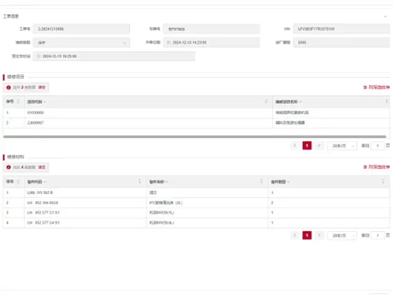The height and width of the screenshot is (295, 393).
Task: Click sort arrows of 备件数量 column
Action: point(383,181)
